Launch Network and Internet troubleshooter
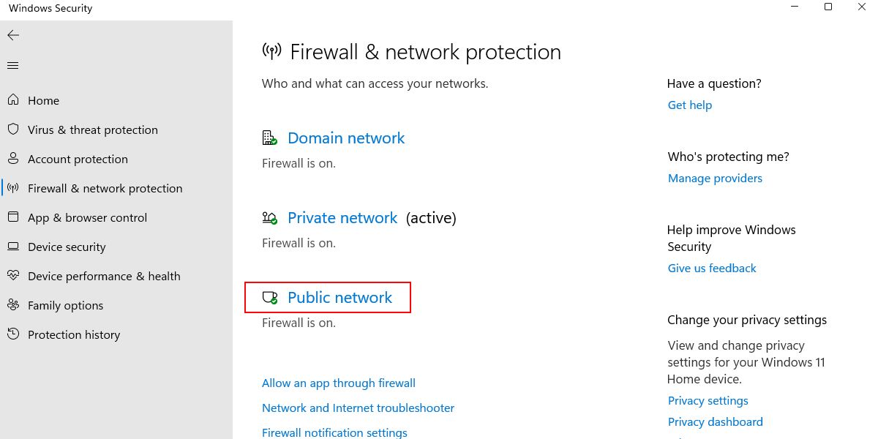This screenshot has height=439, width=878. click(358, 408)
